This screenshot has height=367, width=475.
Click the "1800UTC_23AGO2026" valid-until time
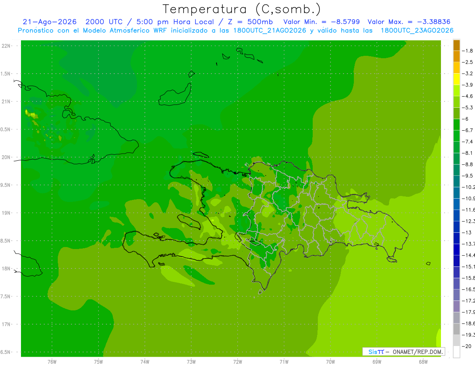point(417,30)
